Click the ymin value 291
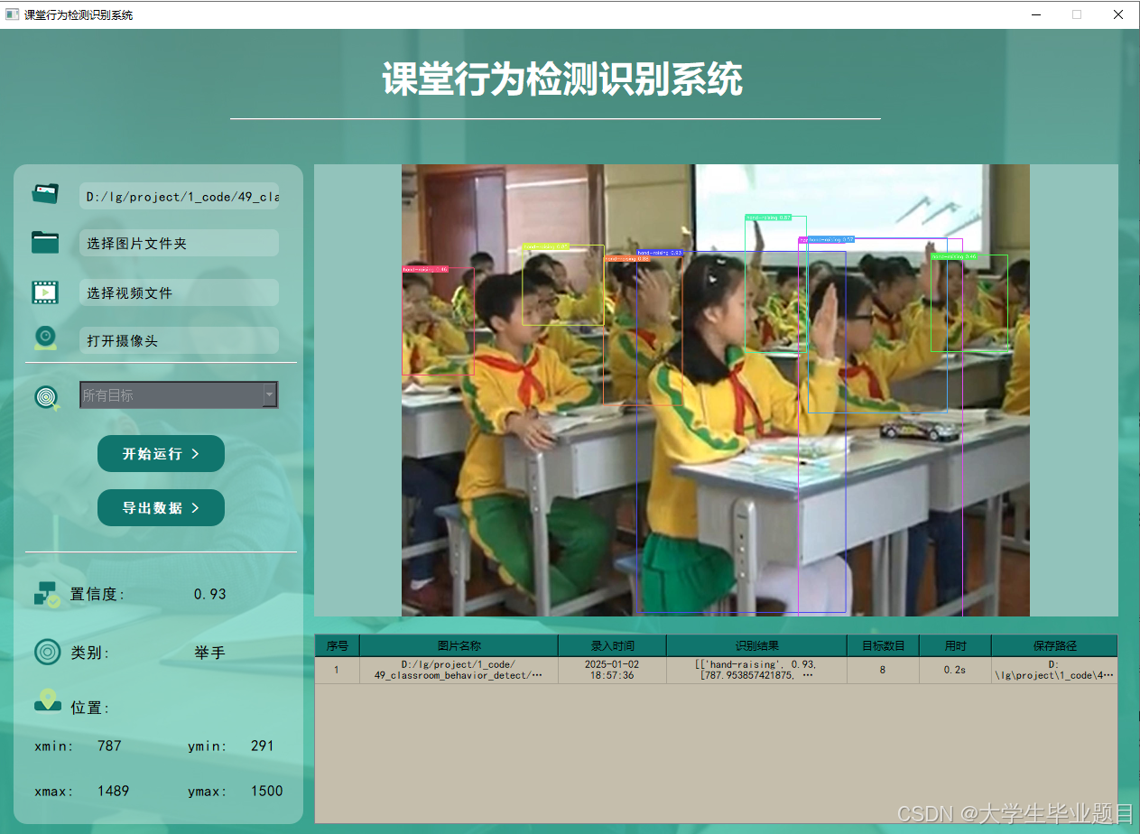The image size is (1140, 834). pos(262,746)
